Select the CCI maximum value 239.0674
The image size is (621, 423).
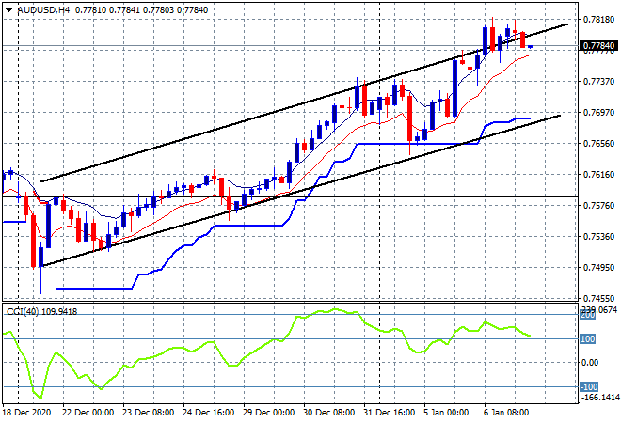pos(599,309)
